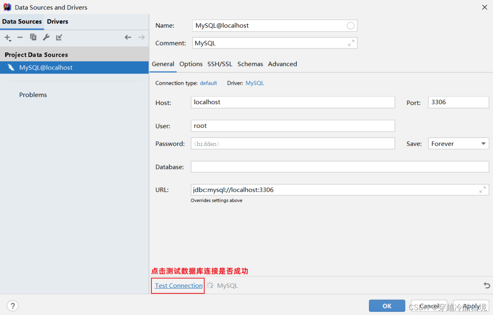The height and width of the screenshot is (315, 493).
Task: Click into the Port field
Action: [458, 102]
